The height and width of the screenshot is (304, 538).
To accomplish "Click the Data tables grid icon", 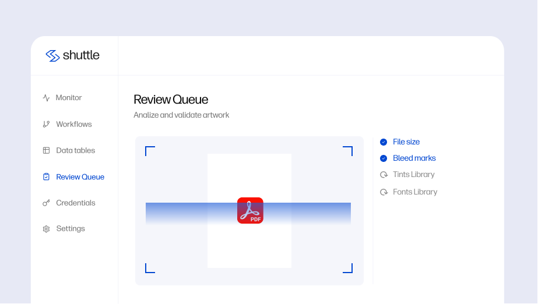I will click(46, 150).
